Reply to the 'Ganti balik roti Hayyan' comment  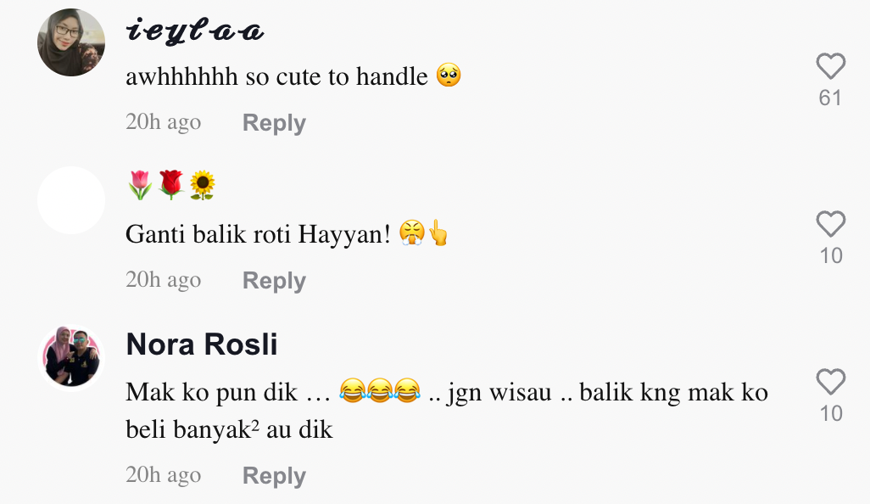(x=274, y=280)
